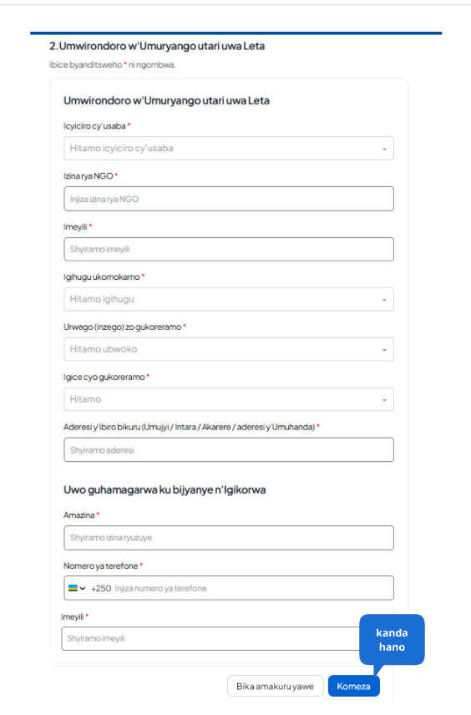Click arrow icon in Igice cyo gukoreramo
This screenshot has height=715, width=471.
click(x=384, y=400)
